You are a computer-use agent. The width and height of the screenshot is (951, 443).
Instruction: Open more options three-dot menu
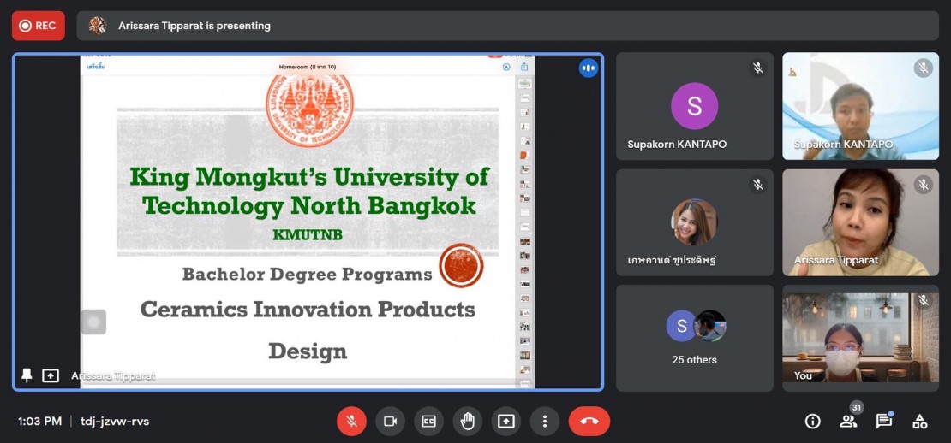[545, 422]
